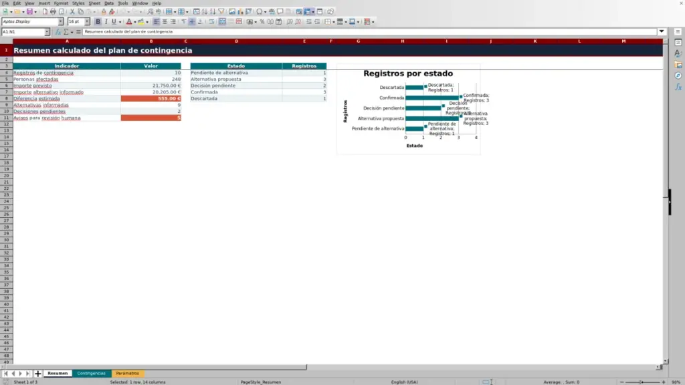Open Font Color dropdown arrow
685x385 pixels.
click(135, 21)
